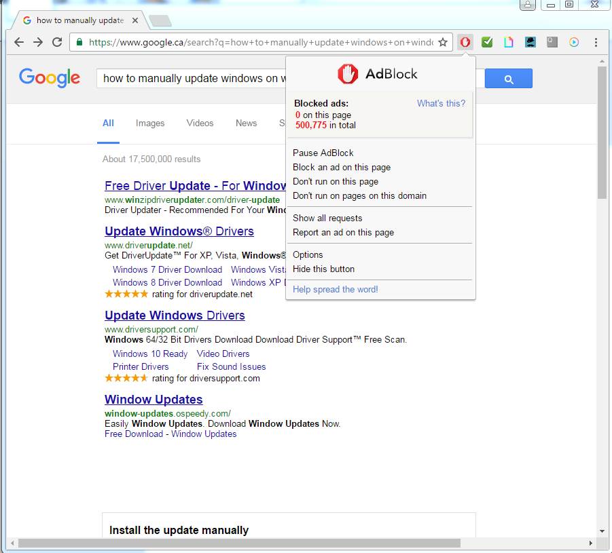Open 'Windows 7 Driver Download' sublink
Image resolution: width=612 pixels, height=553 pixels.
click(x=168, y=269)
